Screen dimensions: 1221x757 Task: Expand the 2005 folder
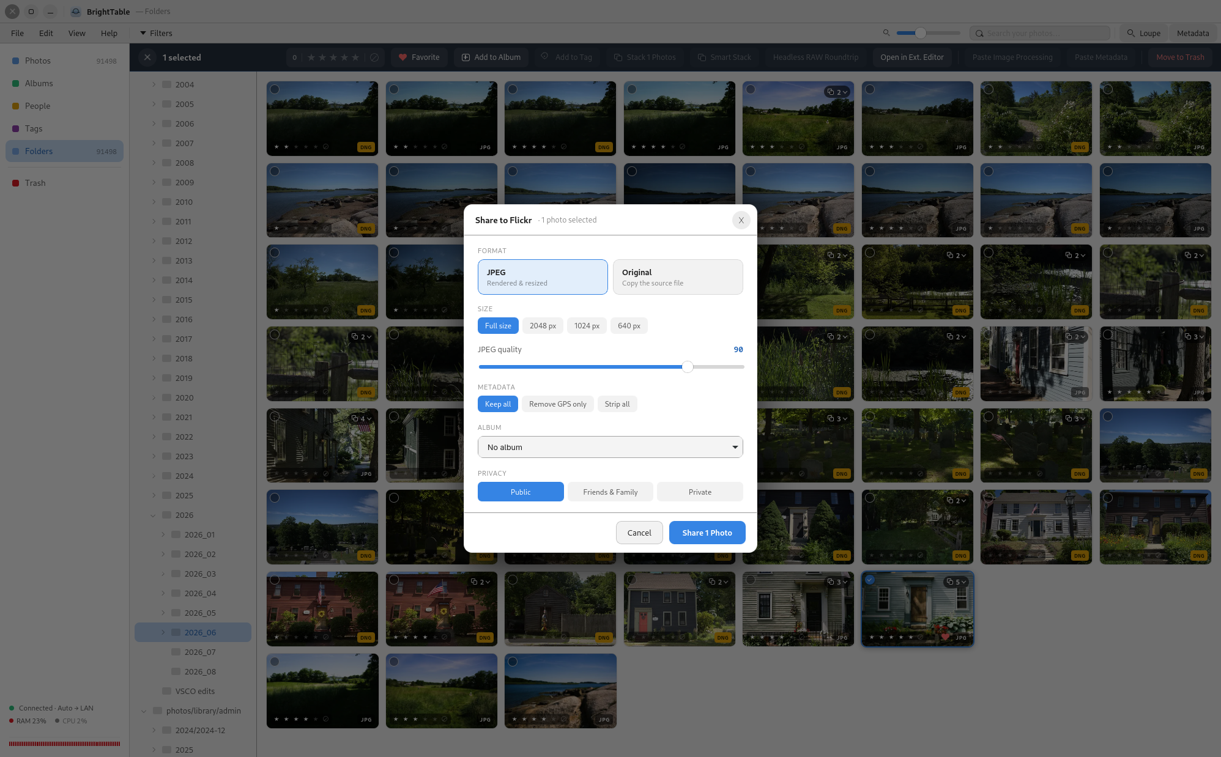pyautogui.click(x=154, y=104)
